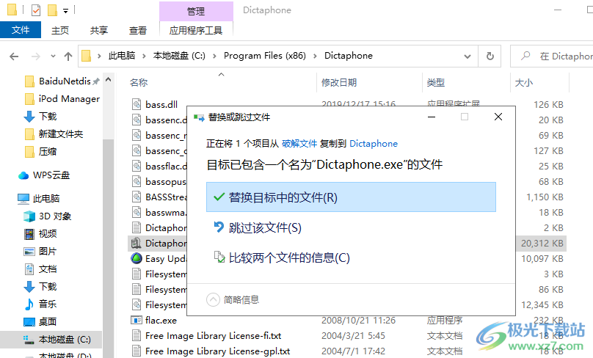The image size is (593, 358).
Task: Sort by 大小 column header
Action: coord(524,82)
